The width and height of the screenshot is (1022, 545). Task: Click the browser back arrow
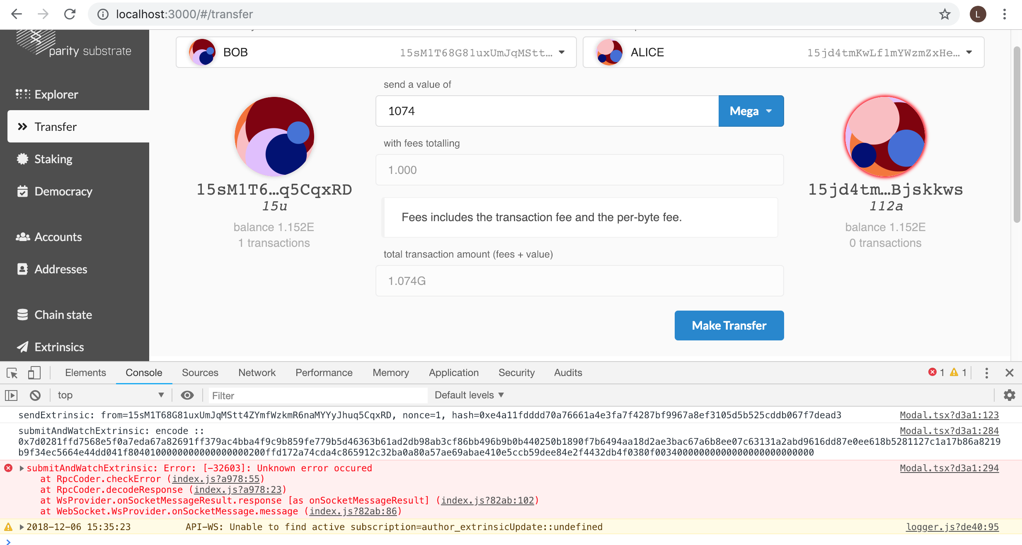tap(17, 14)
